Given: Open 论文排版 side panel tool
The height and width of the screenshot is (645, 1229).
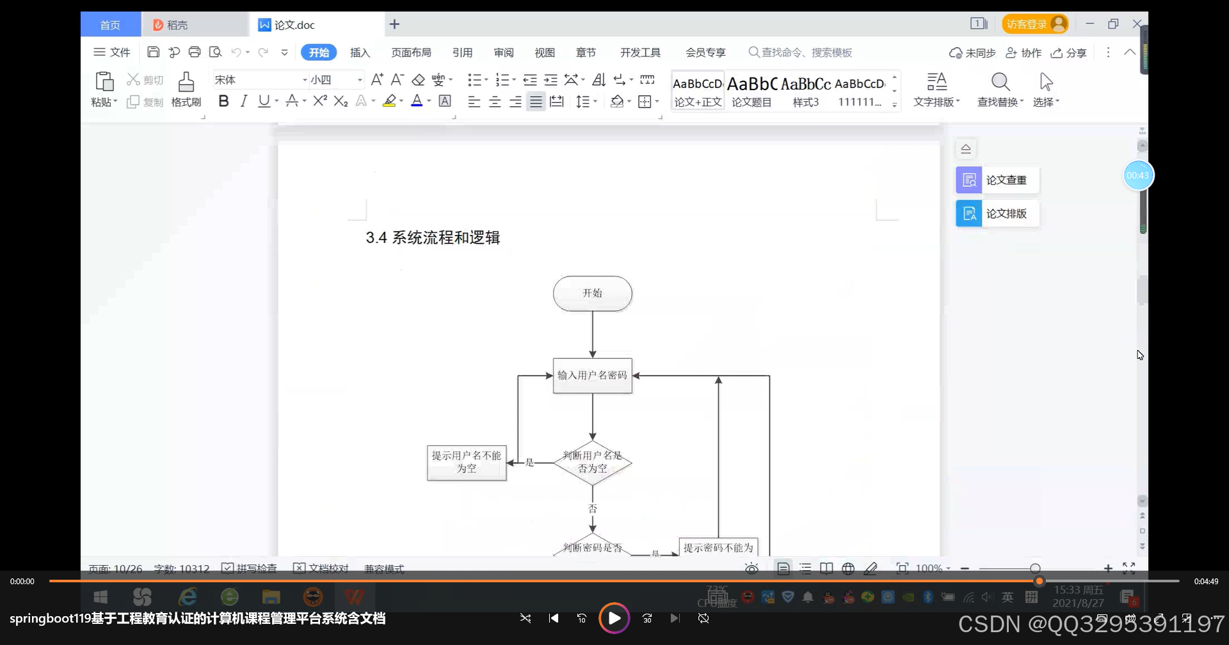Looking at the screenshot, I should click(997, 214).
